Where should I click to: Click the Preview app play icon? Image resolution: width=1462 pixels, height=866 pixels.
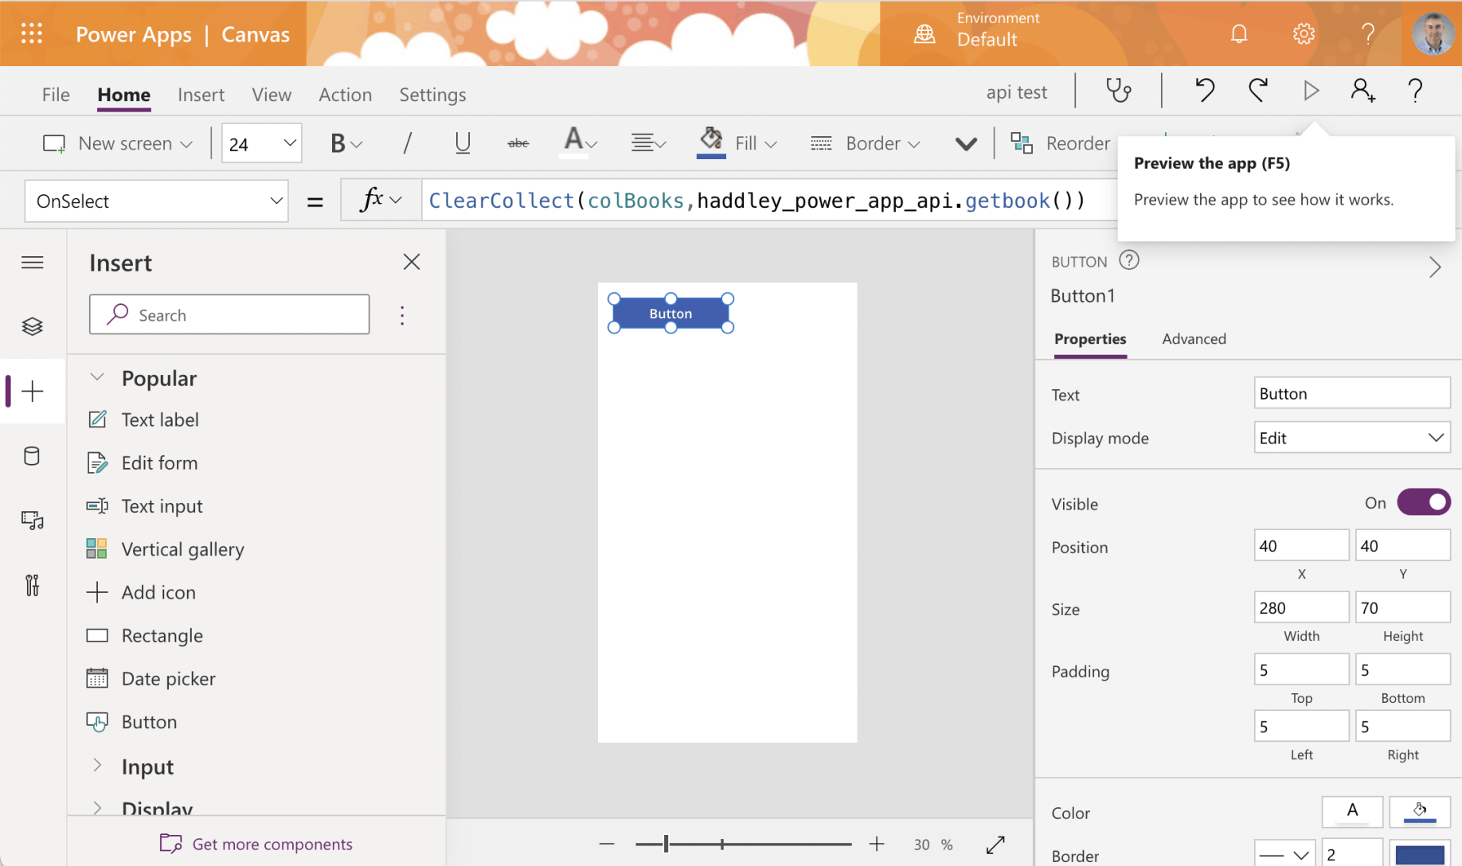(1311, 91)
